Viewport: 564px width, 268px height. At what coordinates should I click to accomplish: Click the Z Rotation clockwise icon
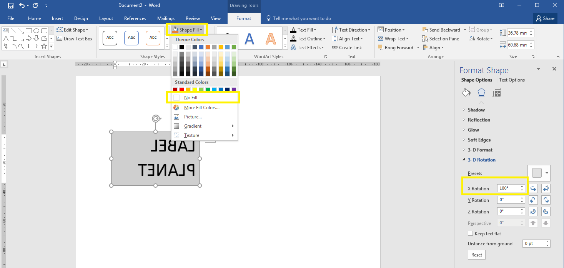coord(533,211)
